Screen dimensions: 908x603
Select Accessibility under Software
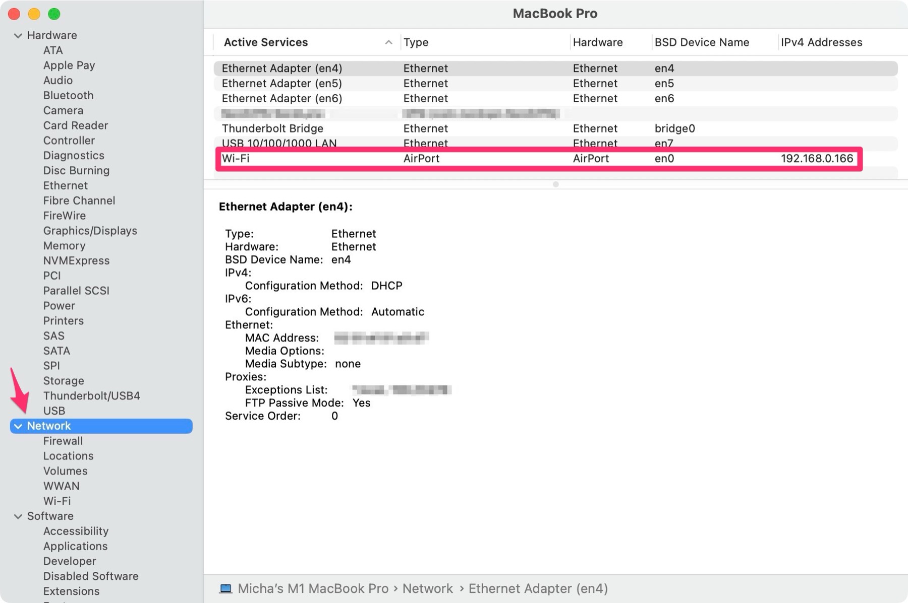coord(76,531)
